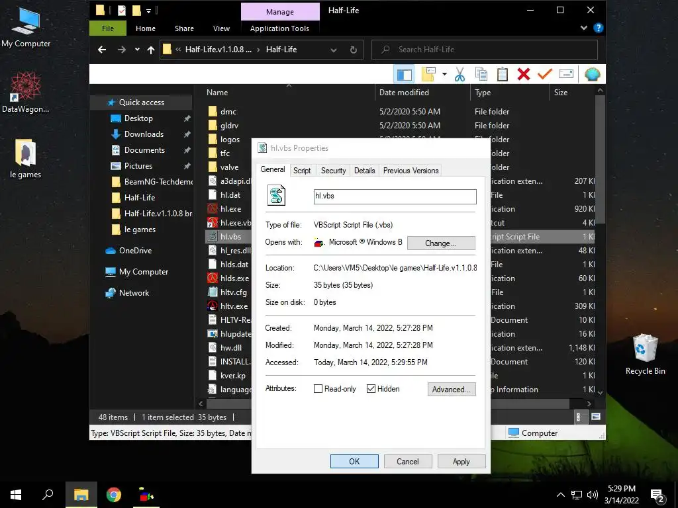This screenshot has height=508, width=678.
Task: Open the blue help question mark
Action: (599, 28)
